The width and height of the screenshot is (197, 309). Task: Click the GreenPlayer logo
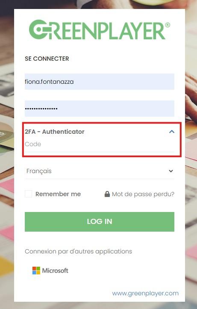(x=99, y=29)
